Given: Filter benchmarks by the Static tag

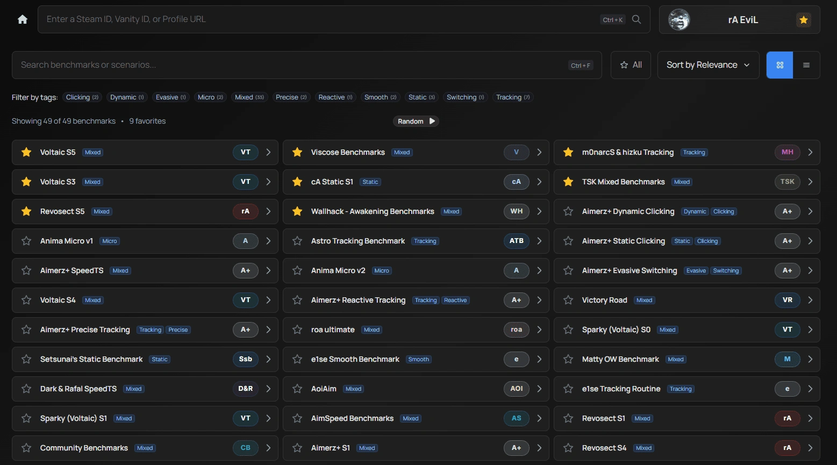Looking at the screenshot, I should coord(421,97).
